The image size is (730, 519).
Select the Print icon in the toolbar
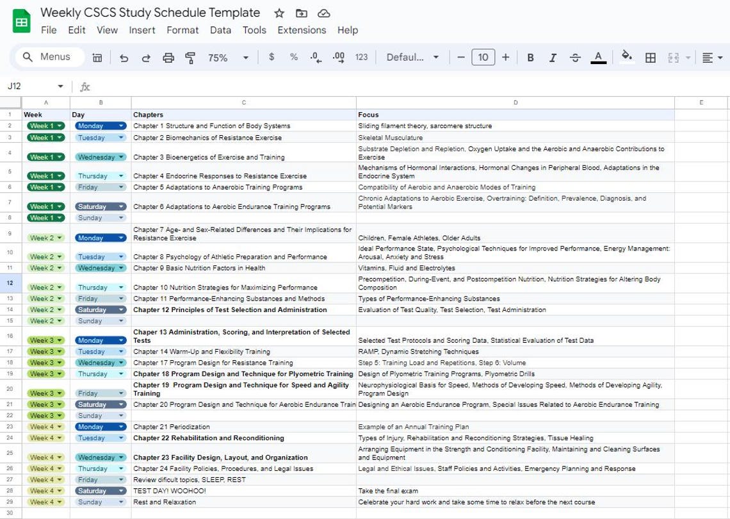(168, 57)
